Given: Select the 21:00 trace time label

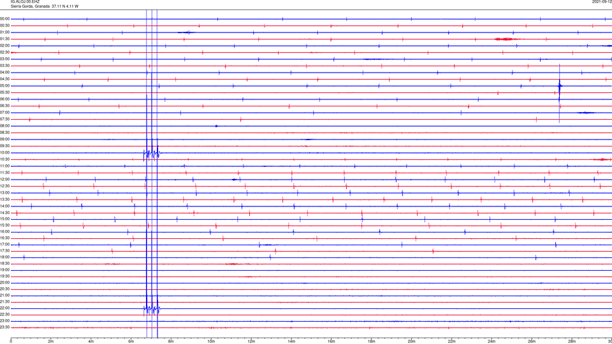Looking at the screenshot, I should 5,296.
